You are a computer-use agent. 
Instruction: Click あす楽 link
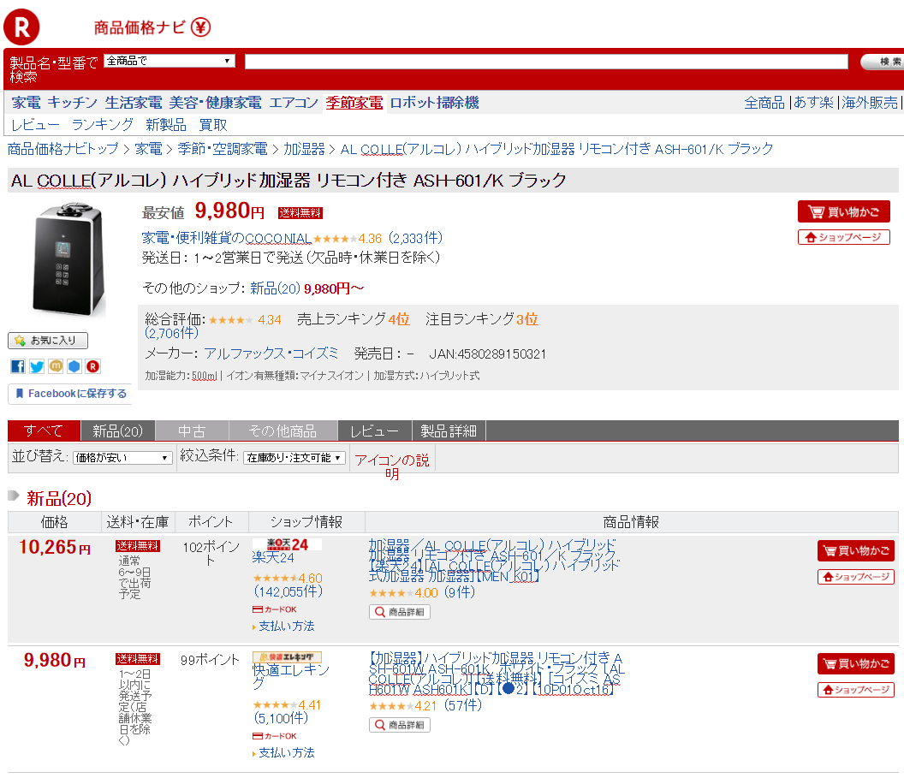813,103
